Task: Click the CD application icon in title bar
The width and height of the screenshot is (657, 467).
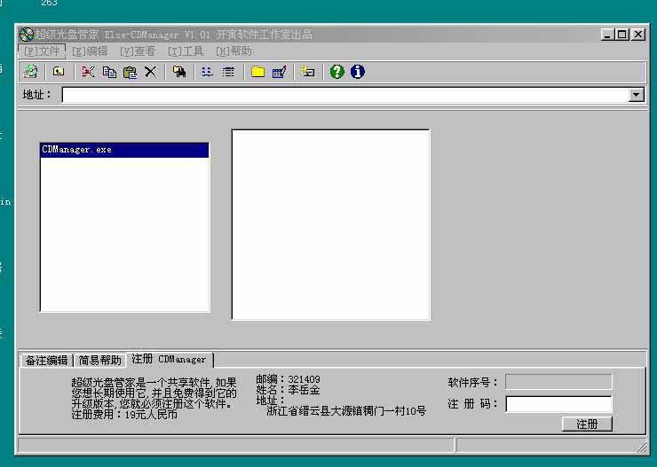Action: pos(27,35)
